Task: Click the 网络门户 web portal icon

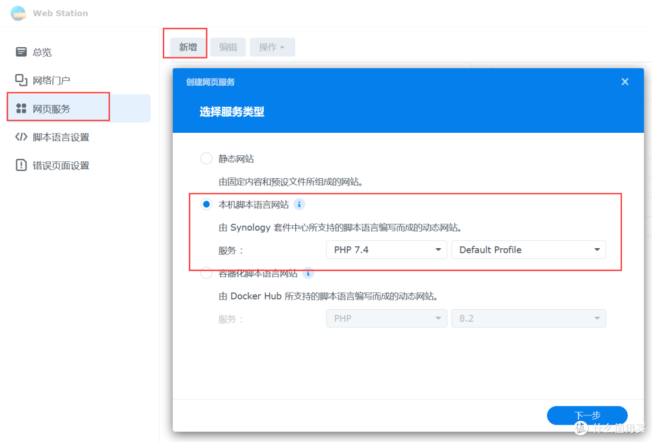Action: (20, 79)
